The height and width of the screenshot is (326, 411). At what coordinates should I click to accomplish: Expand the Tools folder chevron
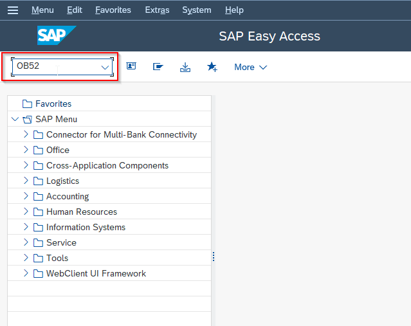[26, 258]
